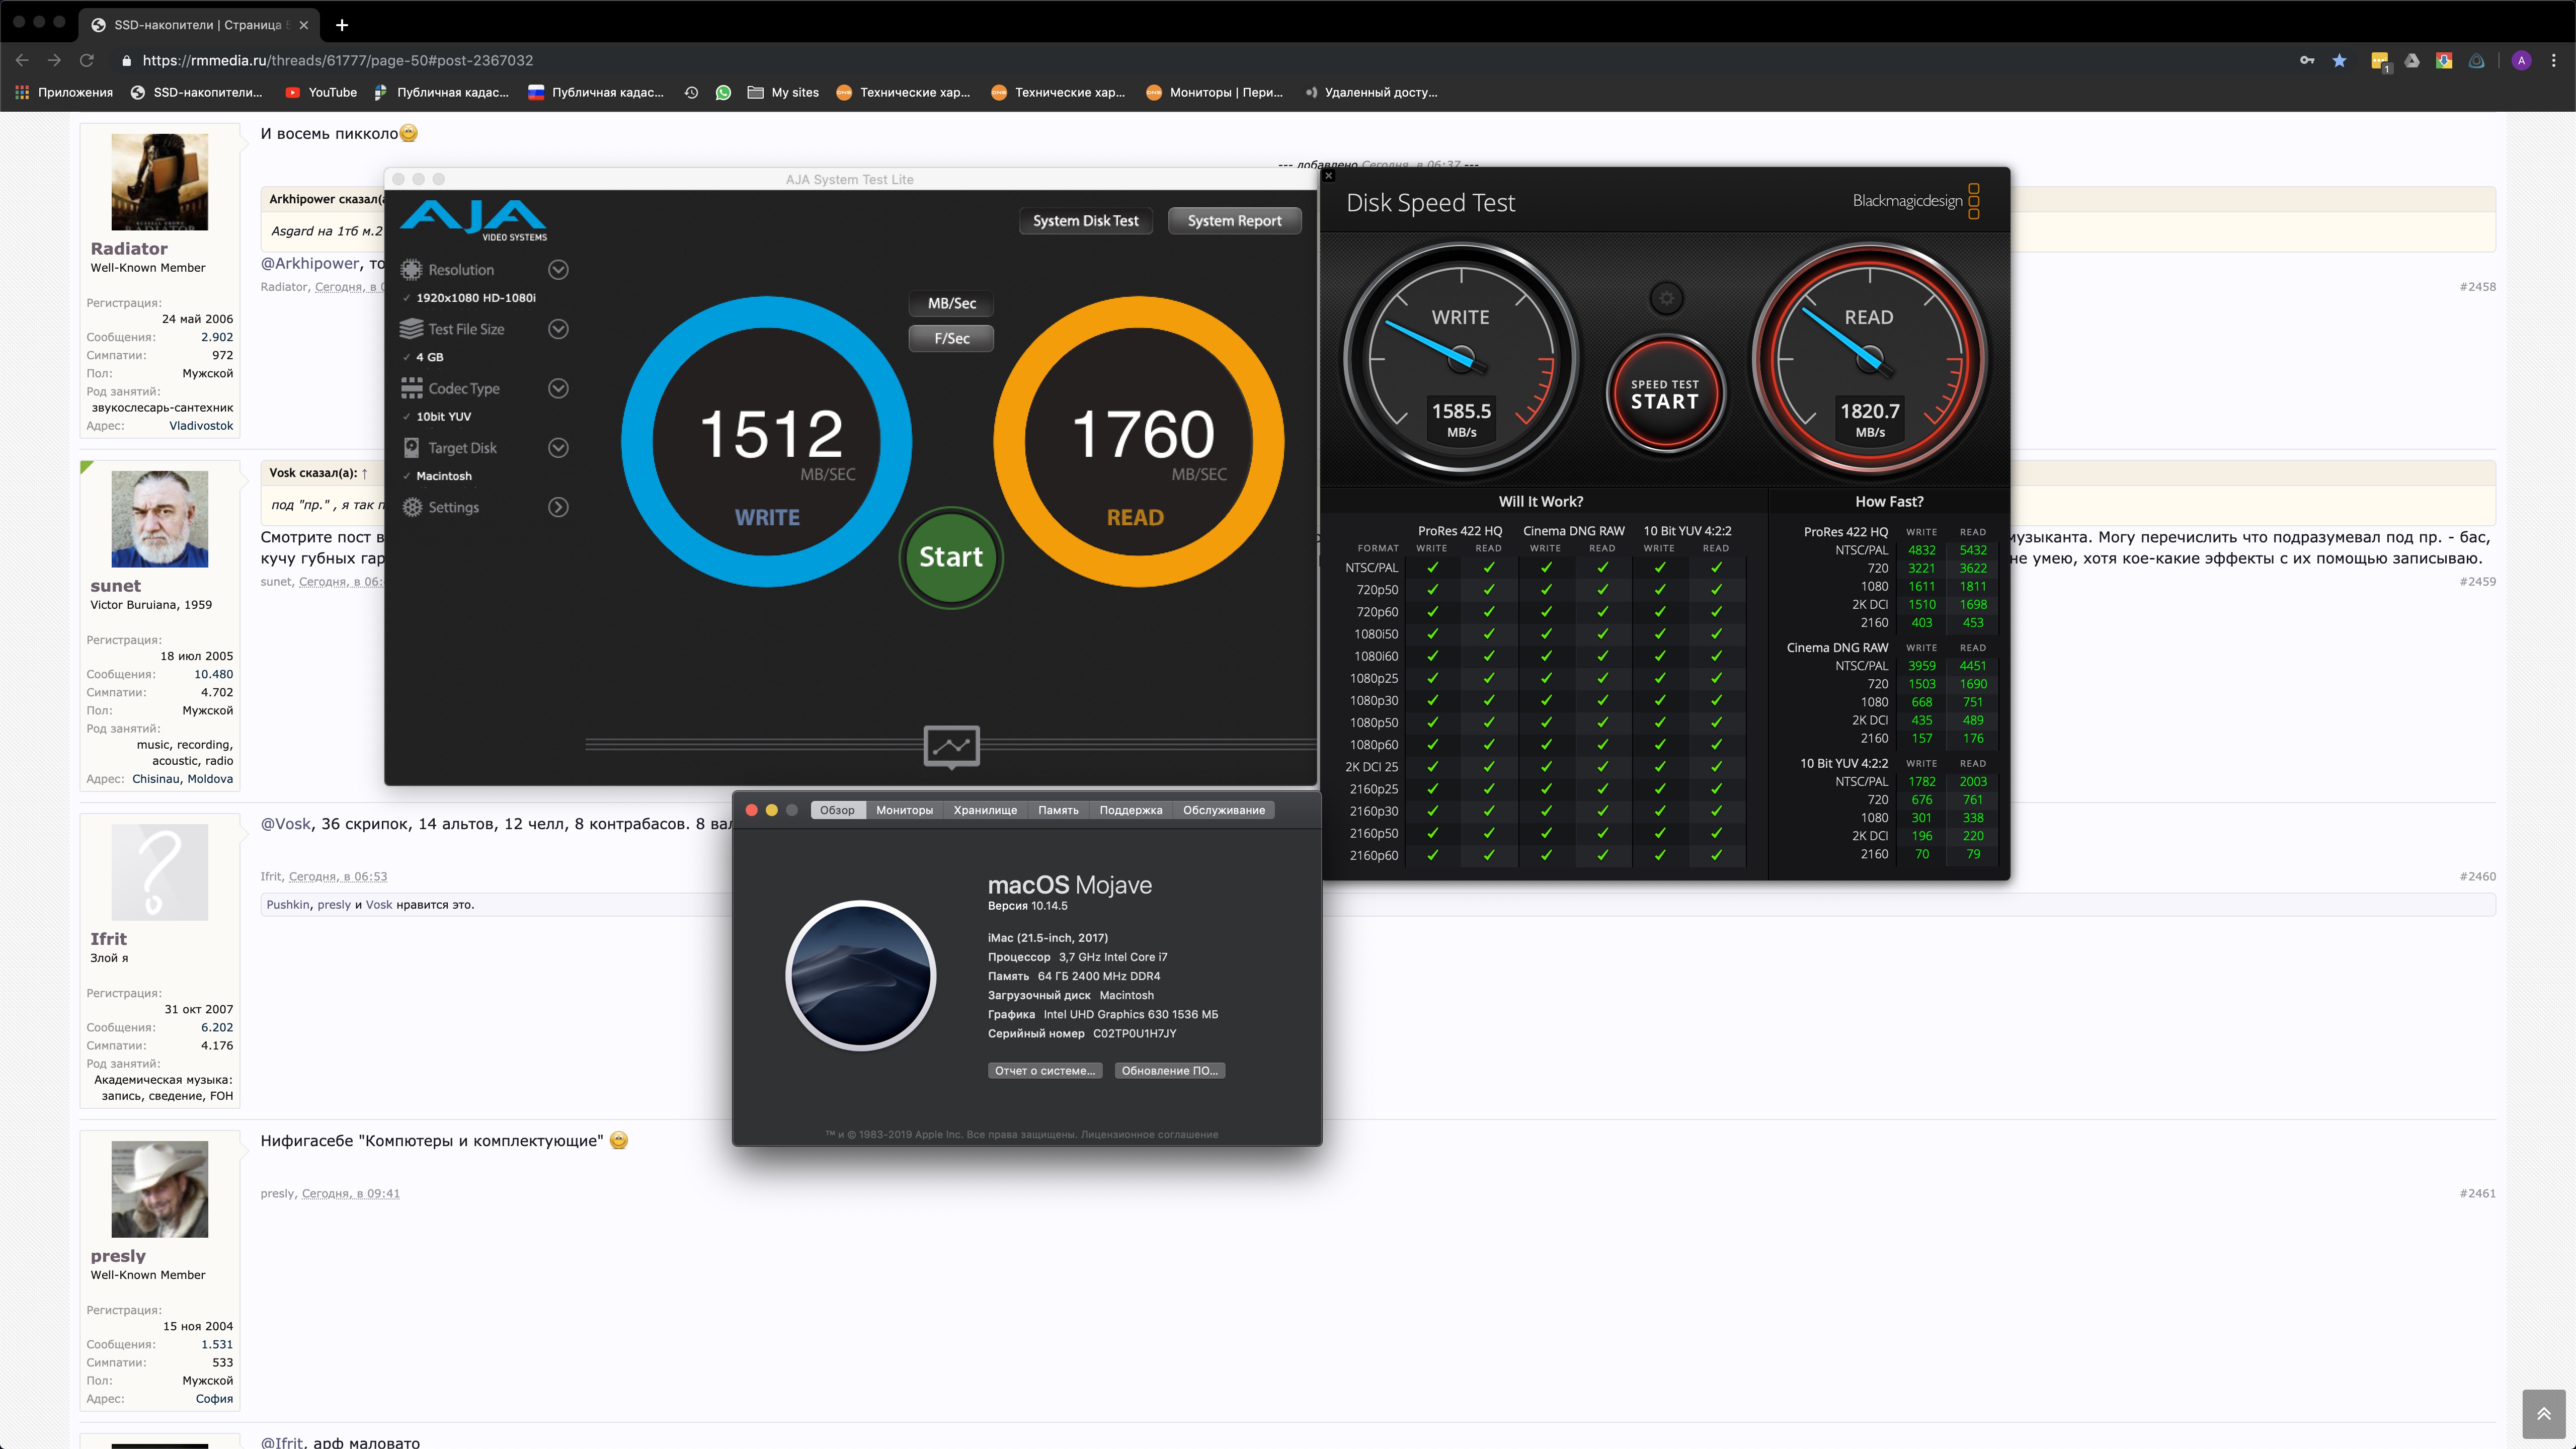Expand the Test File Size dropdown

tap(558, 329)
